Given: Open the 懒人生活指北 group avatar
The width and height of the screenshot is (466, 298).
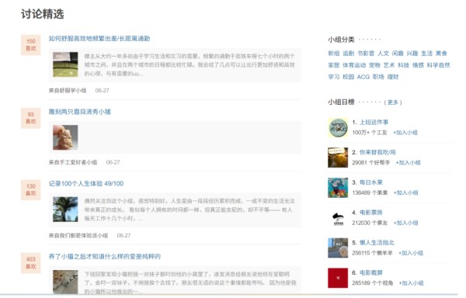Looking at the screenshot, I should [338, 248].
